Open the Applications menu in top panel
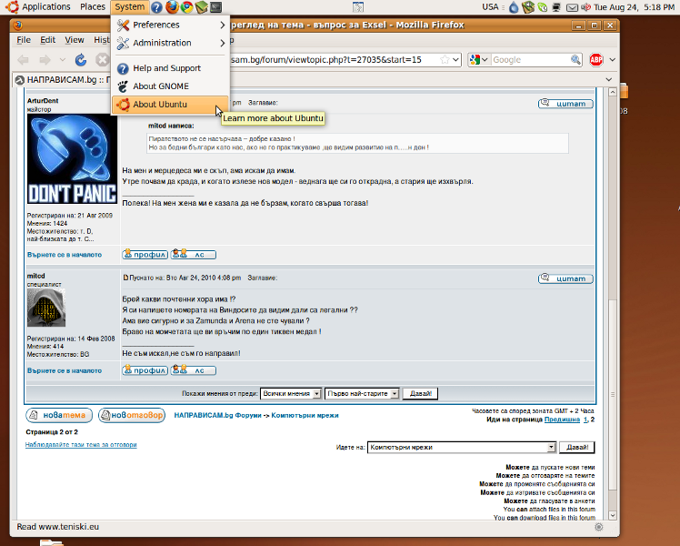Viewport: 680px width, 546px height. click(46, 7)
